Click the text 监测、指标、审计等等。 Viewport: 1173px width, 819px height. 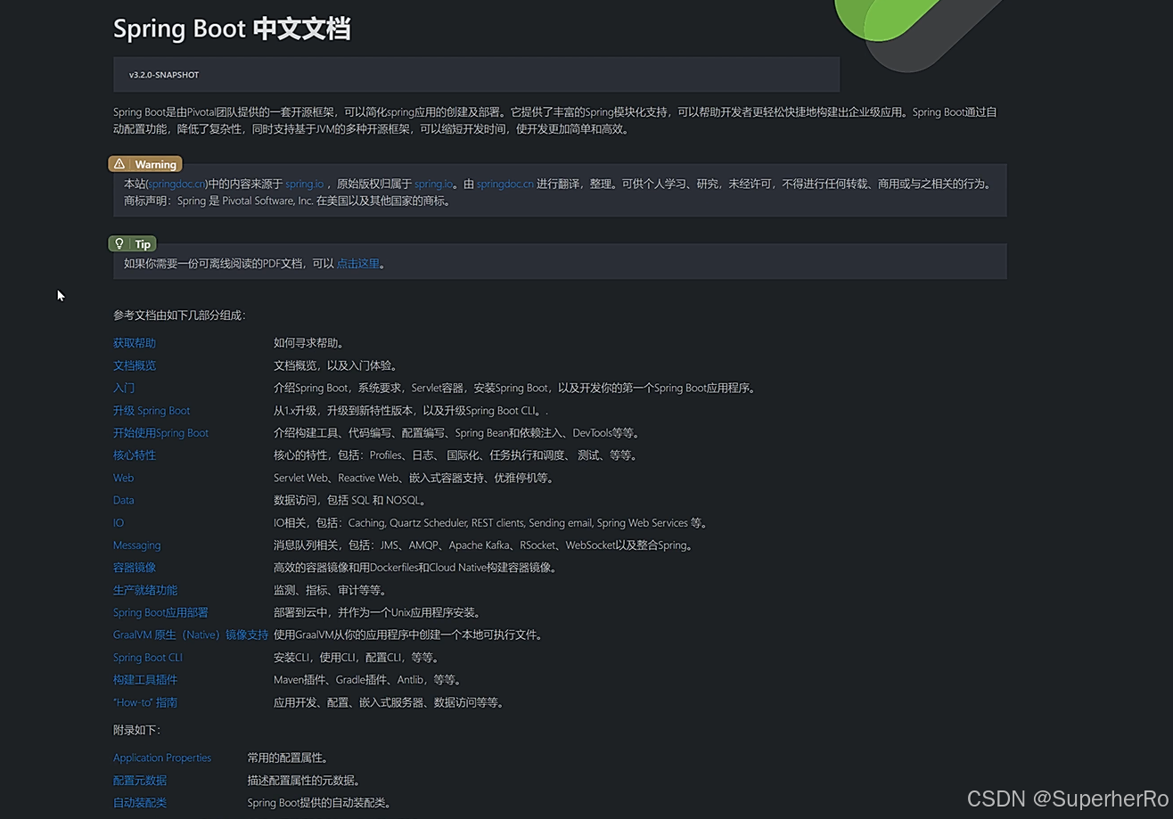click(x=330, y=590)
